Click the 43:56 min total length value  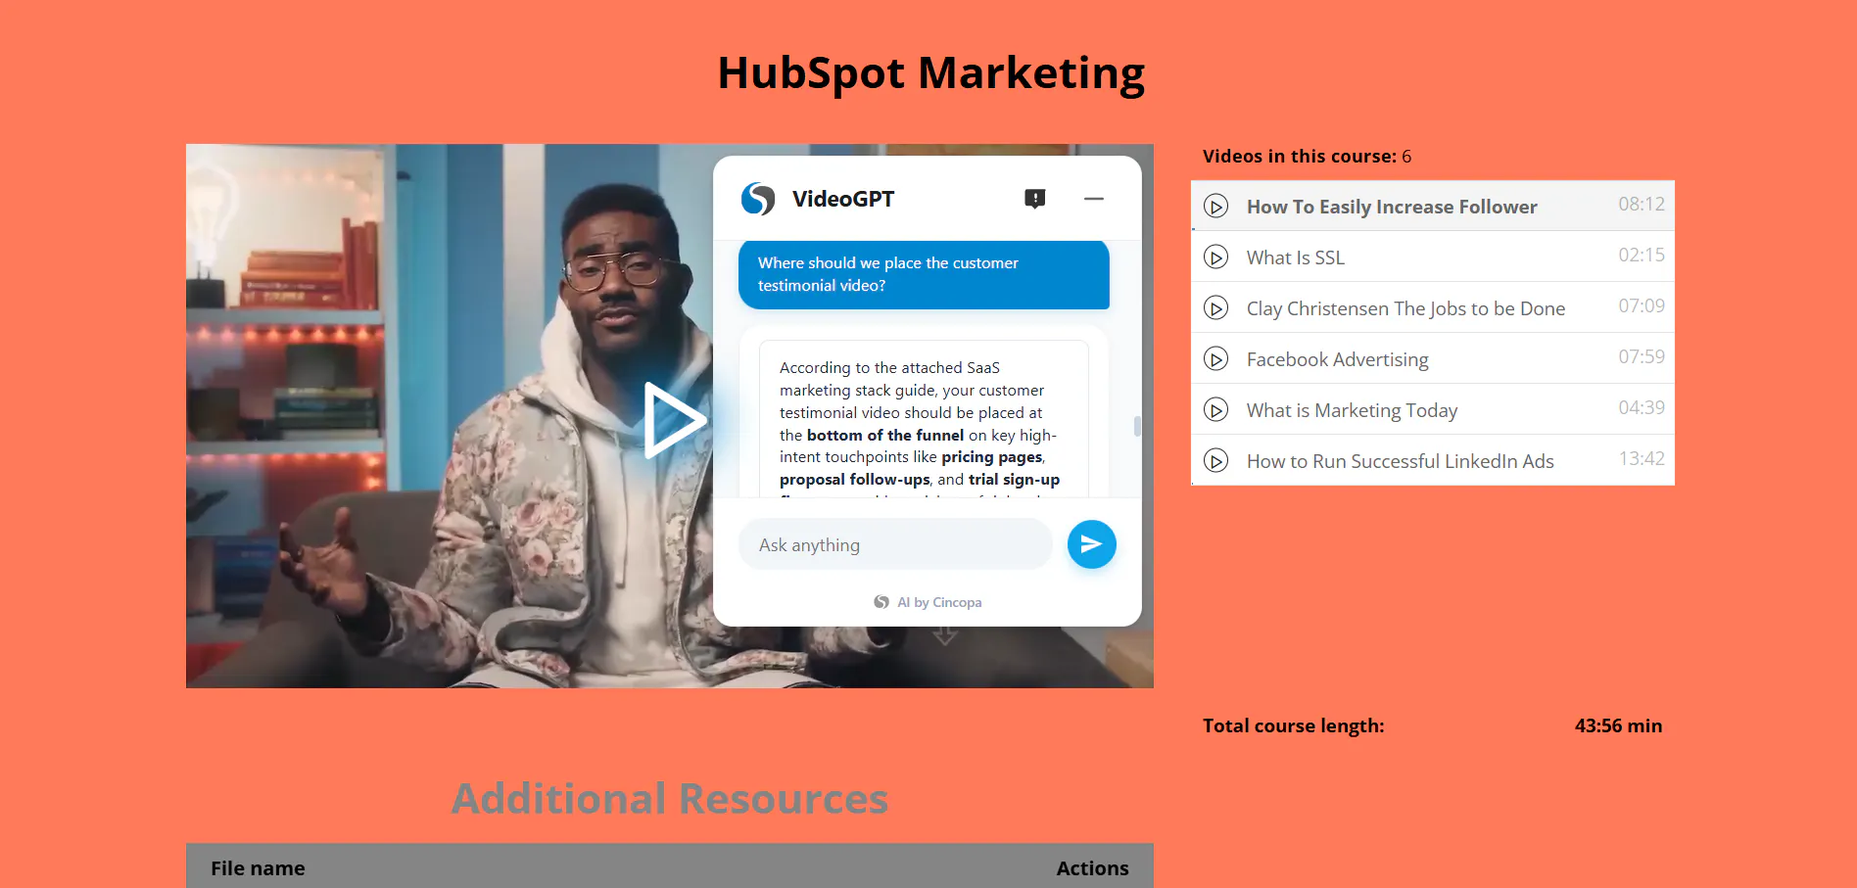coord(1618,725)
